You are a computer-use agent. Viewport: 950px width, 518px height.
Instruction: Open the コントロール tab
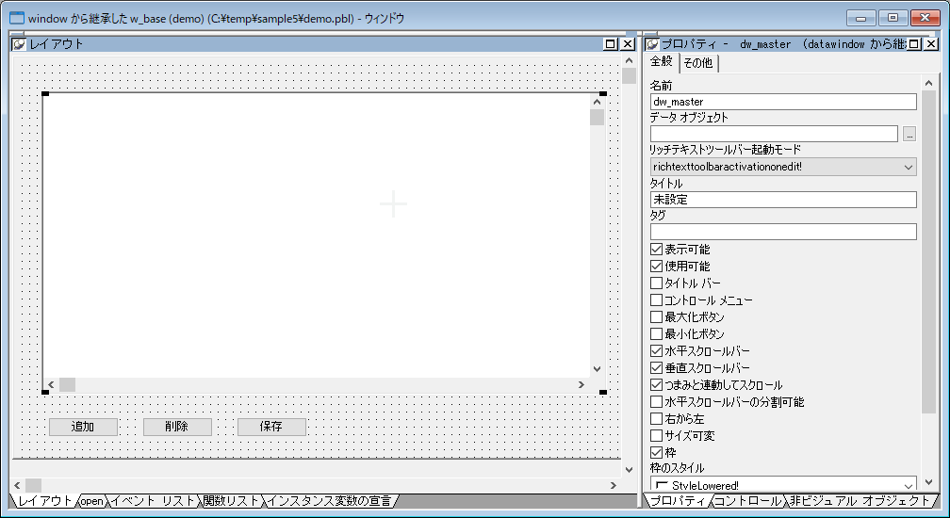747,501
